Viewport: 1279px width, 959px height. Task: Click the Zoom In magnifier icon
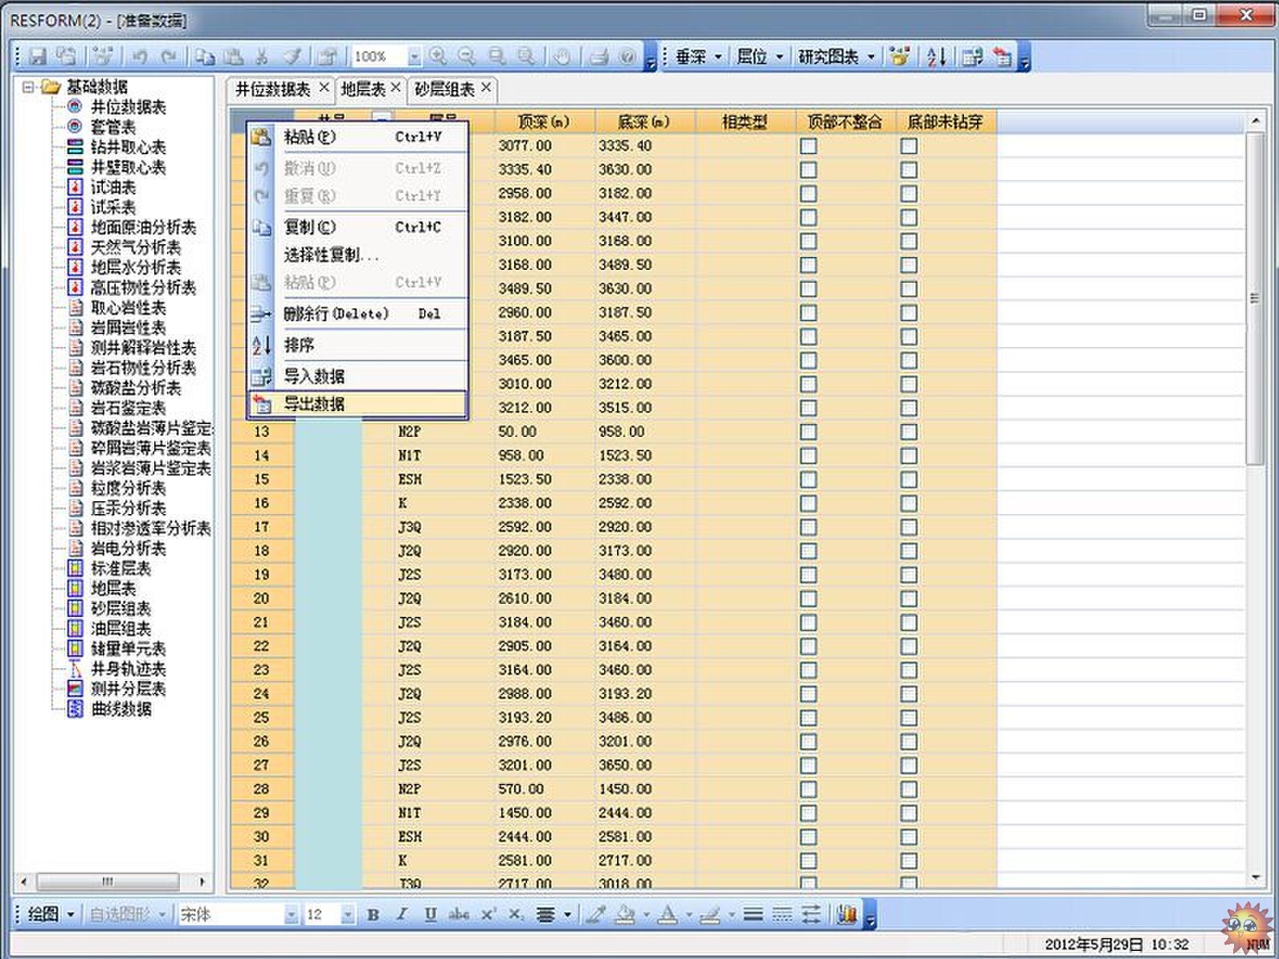click(x=438, y=56)
